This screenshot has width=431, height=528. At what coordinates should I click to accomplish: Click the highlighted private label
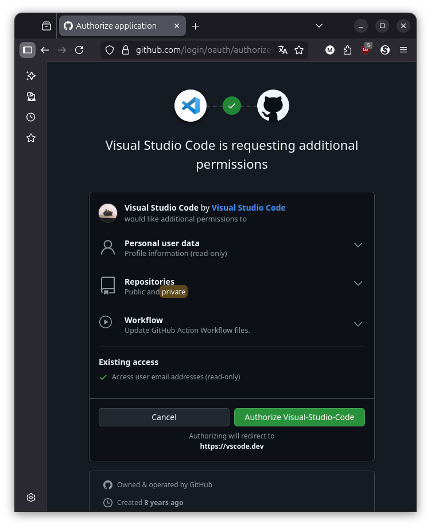point(173,292)
